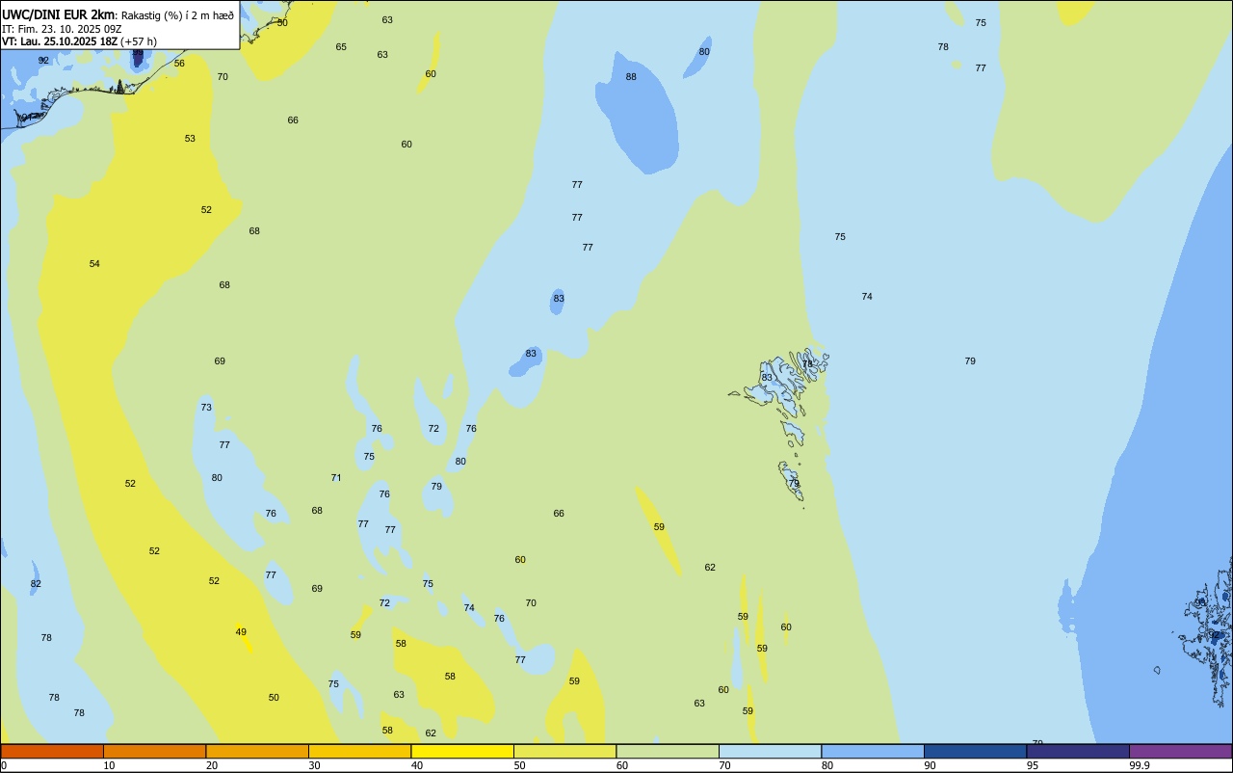The width and height of the screenshot is (1233, 773).
Task: Select the "IT: Fim. 23. 10. 2025 09Z" line
Action: tap(62, 29)
